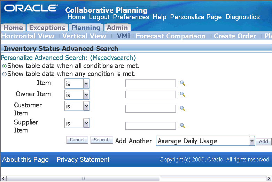The image size is (272, 182).
Task: Click into the Owner Item text field
Action: tap(150, 94)
